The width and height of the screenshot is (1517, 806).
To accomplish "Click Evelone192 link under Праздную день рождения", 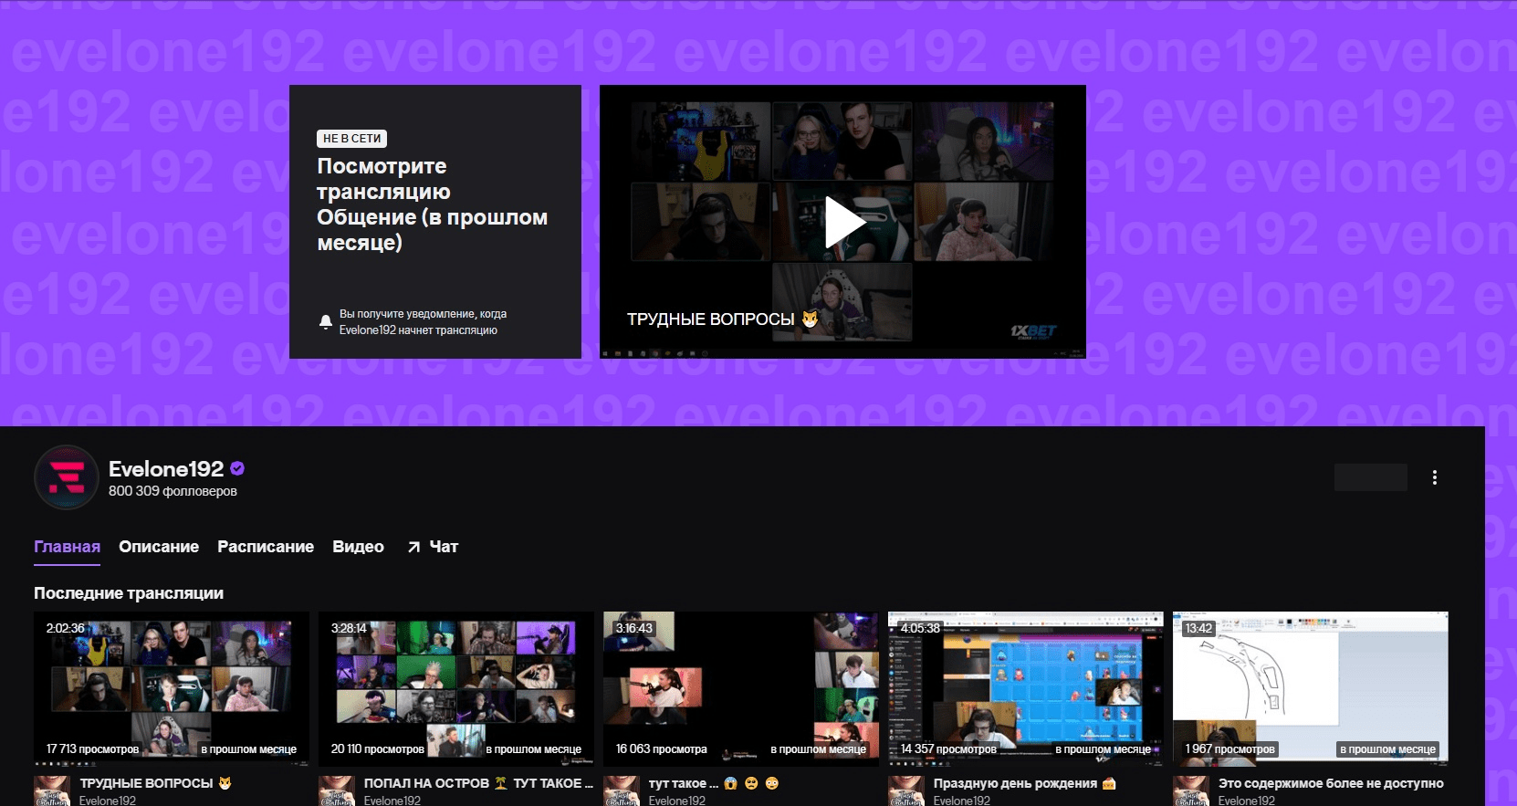I will point(962,801).
